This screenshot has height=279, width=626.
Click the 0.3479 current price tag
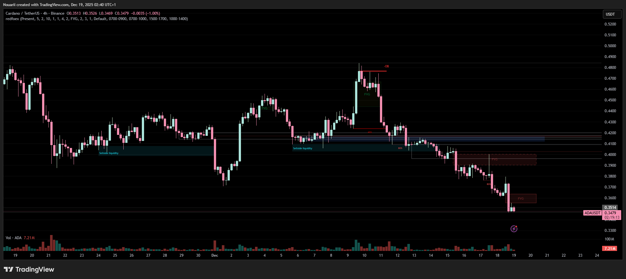(x=610, y=213)
